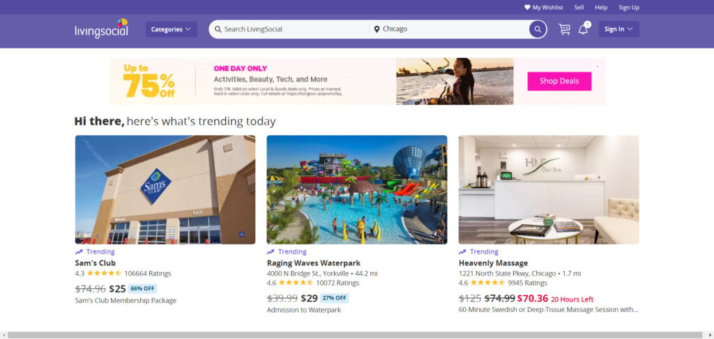Open the Sam's Club deal title
Screen dimensions: 714x339
click(96, 263)
